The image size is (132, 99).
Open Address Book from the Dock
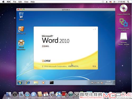tap(40, 94)
